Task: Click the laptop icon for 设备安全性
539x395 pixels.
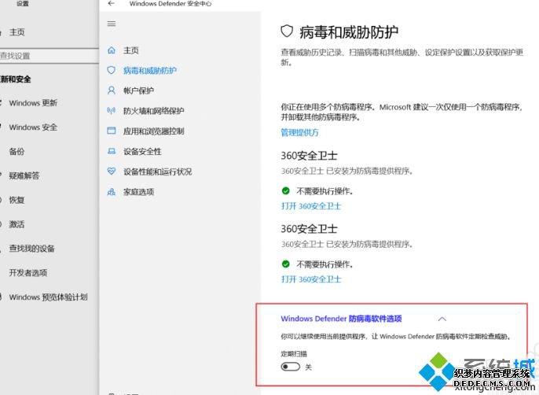Action: pos(112,151)
